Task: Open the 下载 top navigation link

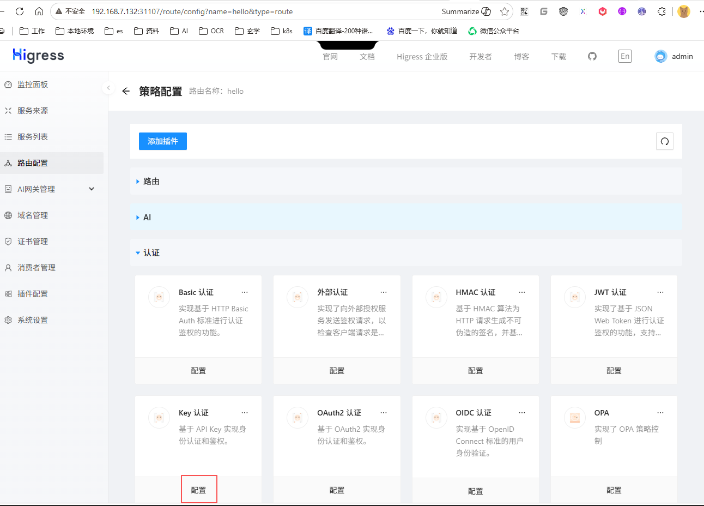Action: click(x=559, y=57)
